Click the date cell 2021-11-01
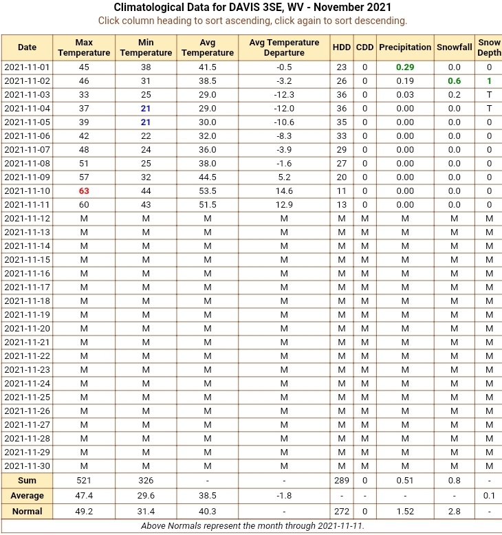502x535 pixels. (x=27, y=67)
